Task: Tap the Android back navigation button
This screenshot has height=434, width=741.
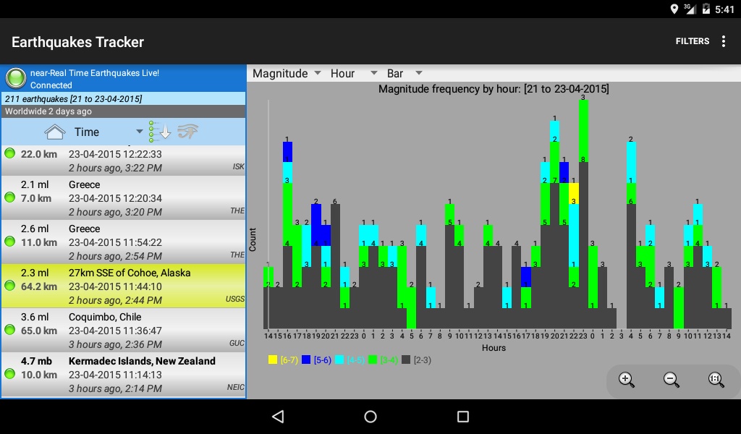Action: click(x=278, y=416)
